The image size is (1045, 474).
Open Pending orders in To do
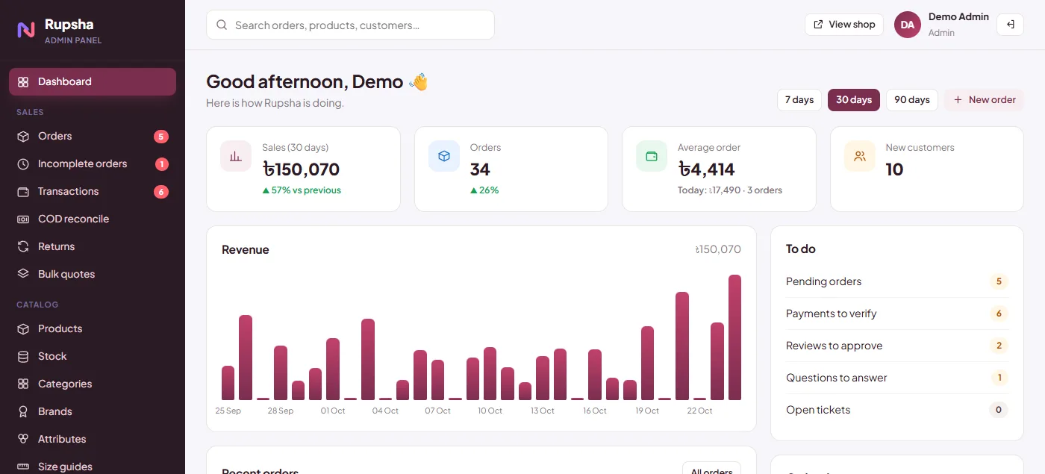pyautogui.click(x=897, y=281)
